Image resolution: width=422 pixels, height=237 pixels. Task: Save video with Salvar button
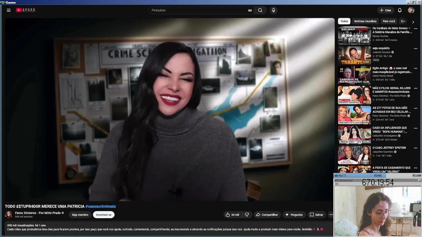pyautogui.click(x=316, y=215)
